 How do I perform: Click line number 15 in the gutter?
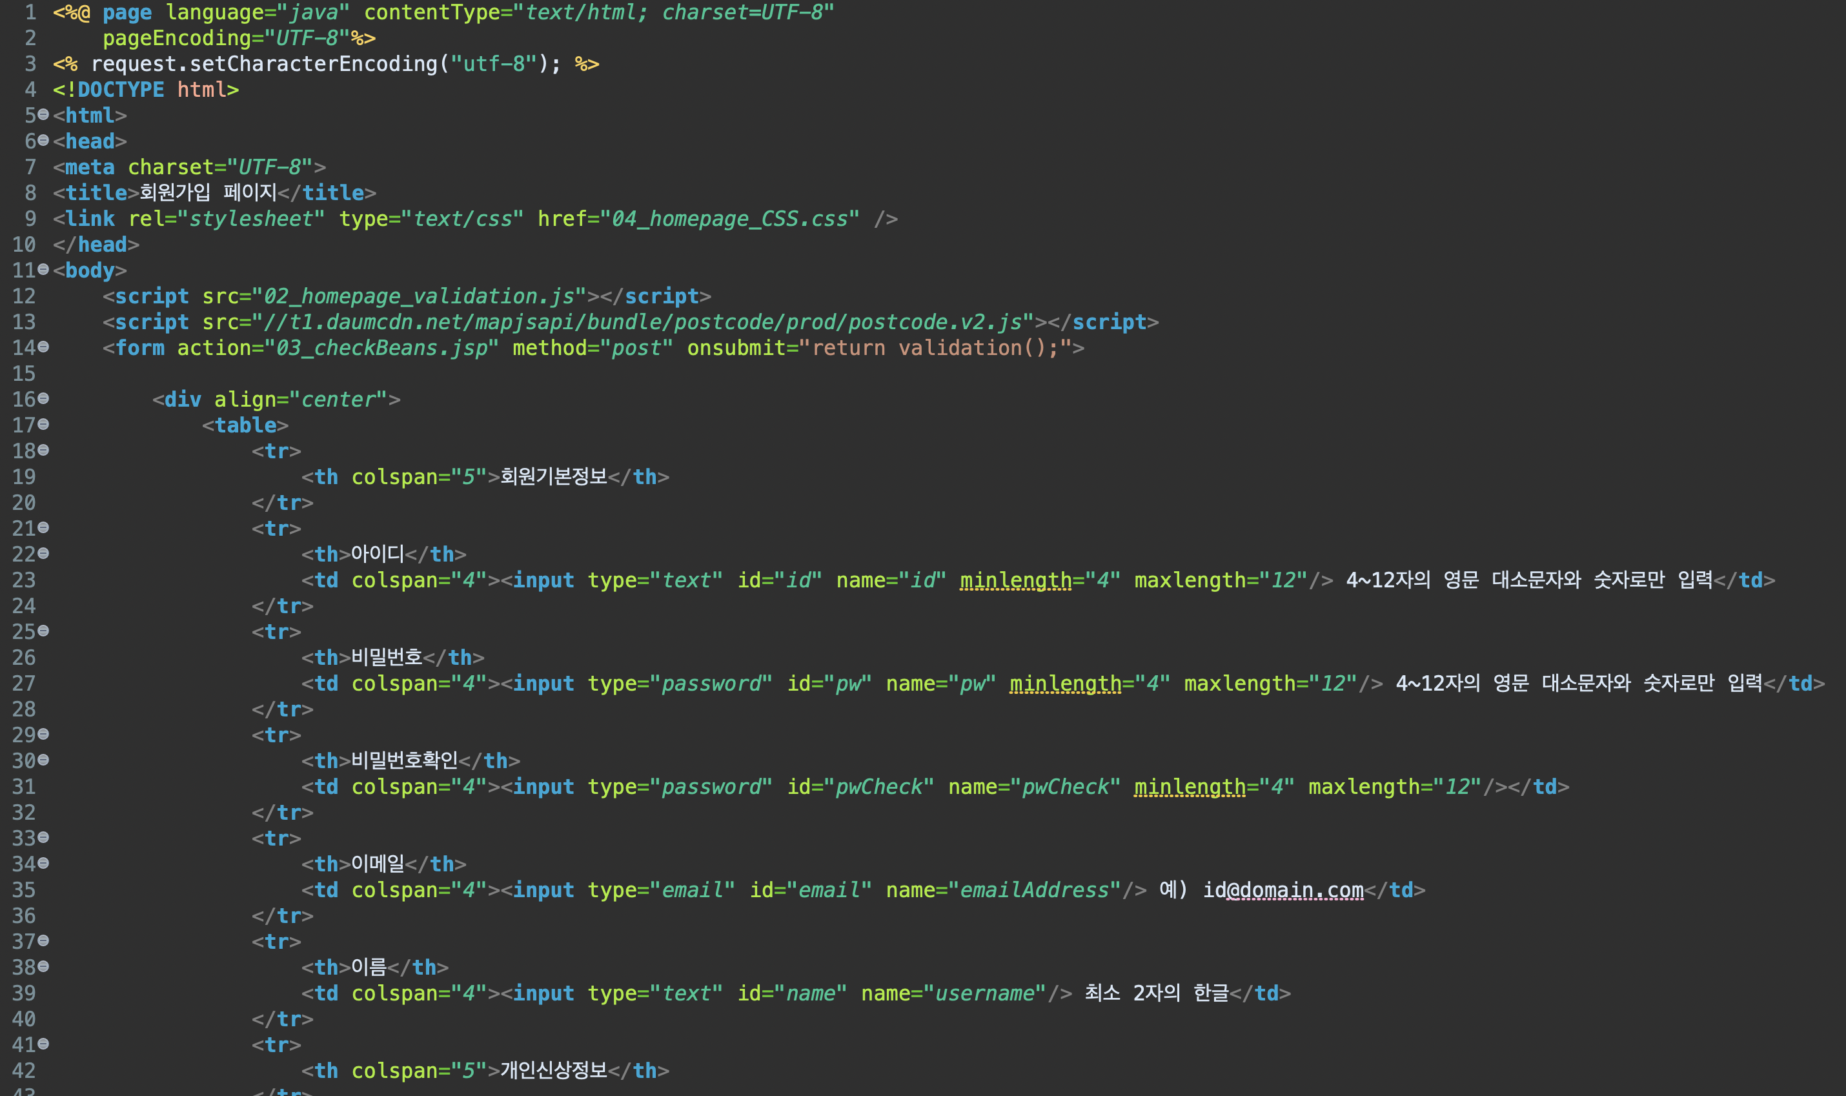[x=24, y=374]
